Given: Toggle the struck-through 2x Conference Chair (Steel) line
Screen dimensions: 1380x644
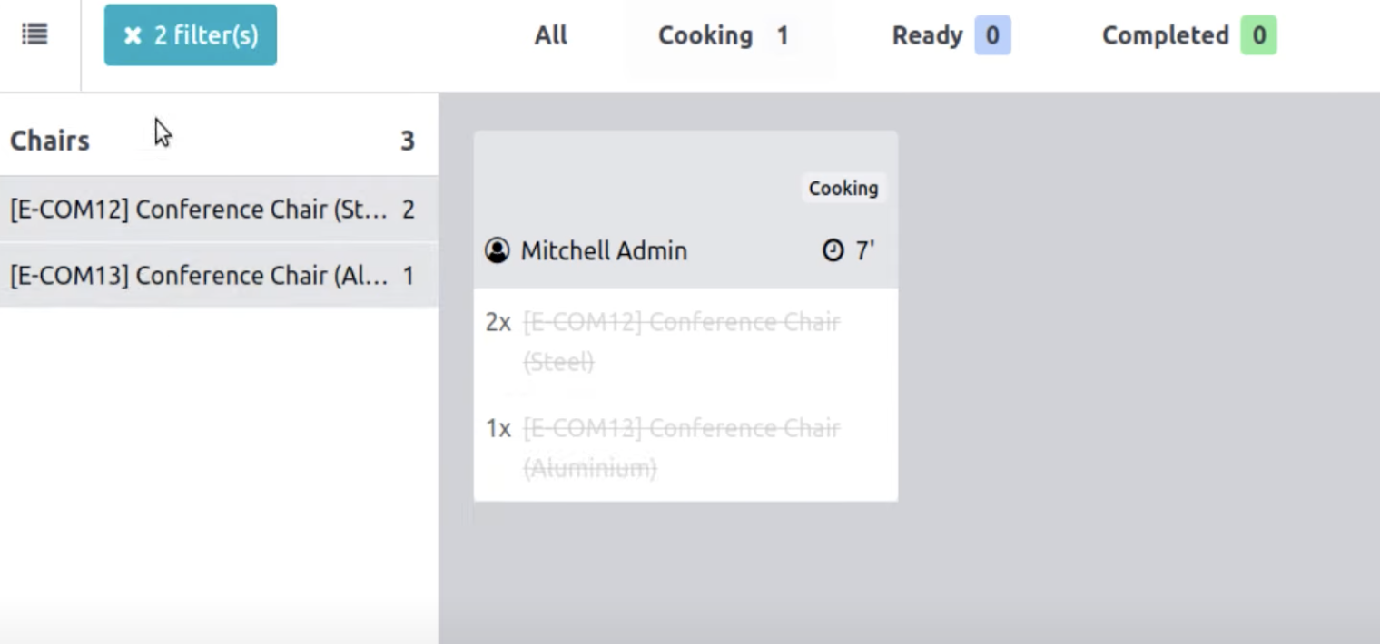Looking at the screenshot, I should click(x=681, y=342).
